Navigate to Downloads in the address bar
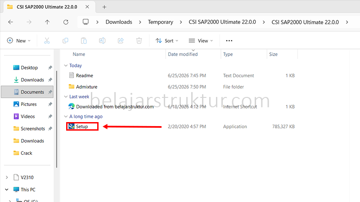 click(x=119, y=22)
